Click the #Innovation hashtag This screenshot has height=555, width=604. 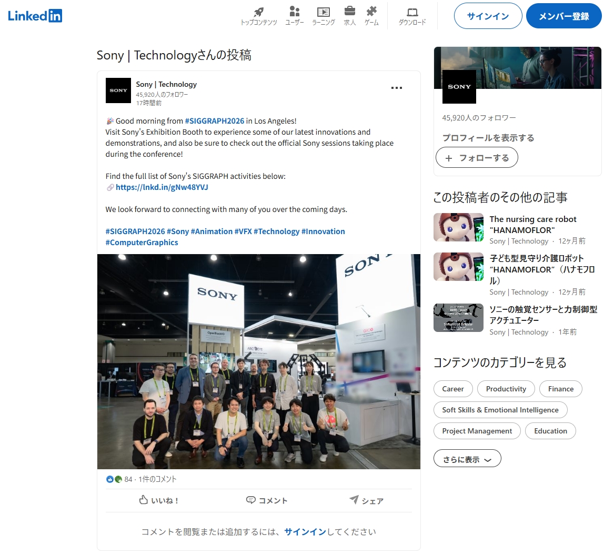click(323, 231)
